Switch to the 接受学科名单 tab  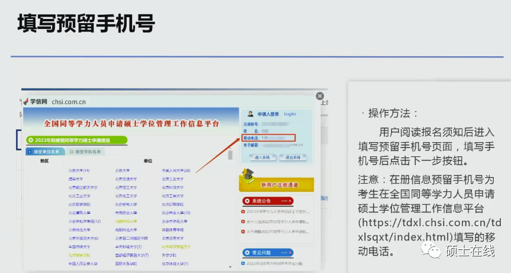(x=88, y=152)
